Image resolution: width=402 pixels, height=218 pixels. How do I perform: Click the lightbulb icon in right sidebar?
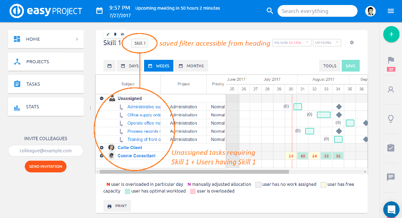pos(391,119)
